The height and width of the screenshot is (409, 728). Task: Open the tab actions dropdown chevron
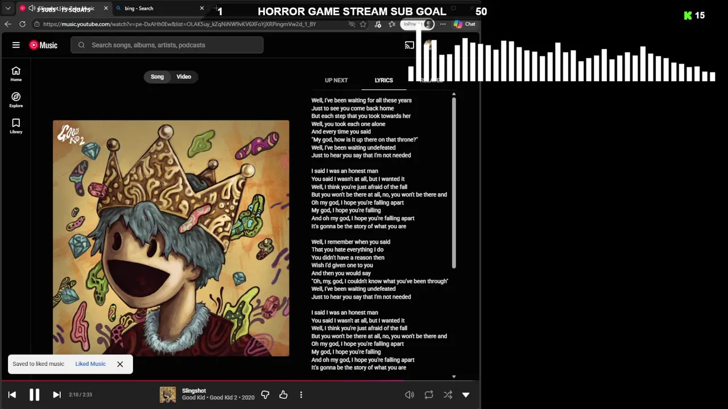tap(8, 9)
